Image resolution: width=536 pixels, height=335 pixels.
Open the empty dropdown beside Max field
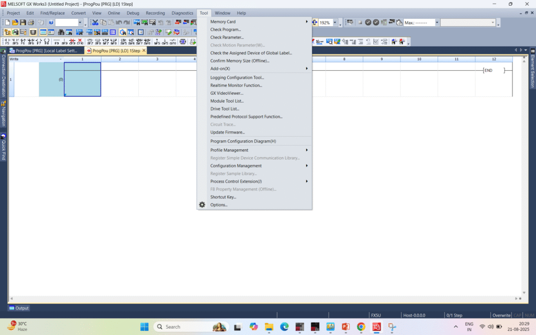coord(493,23)
